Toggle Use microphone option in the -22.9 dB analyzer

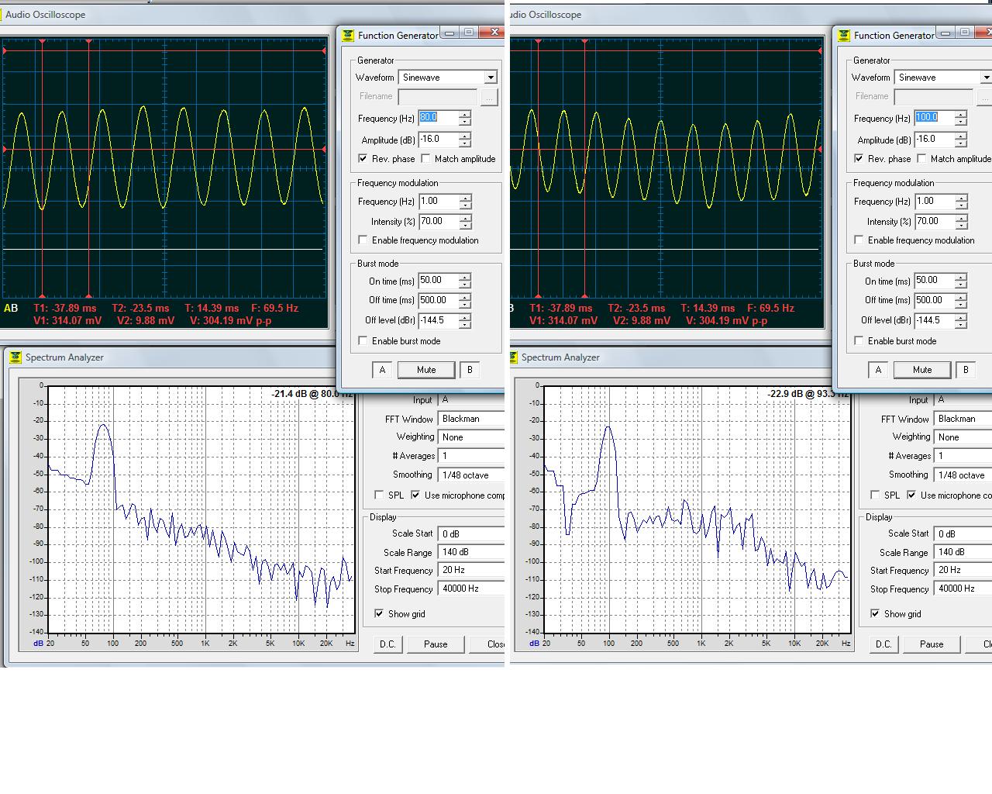coord(911,495)
